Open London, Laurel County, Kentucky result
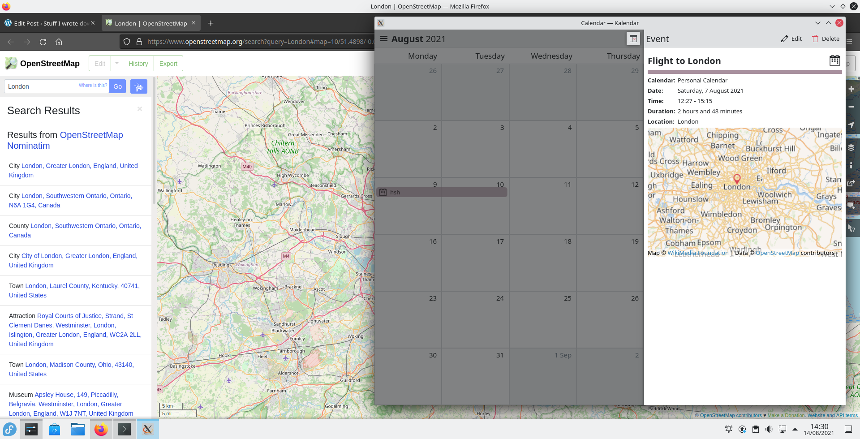The image size is (860, 439). click(74, 290)
